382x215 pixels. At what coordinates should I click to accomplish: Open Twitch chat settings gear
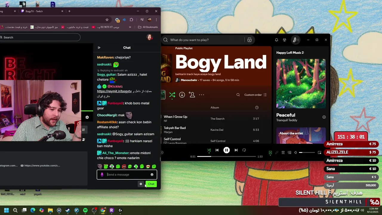click(141, 184)
